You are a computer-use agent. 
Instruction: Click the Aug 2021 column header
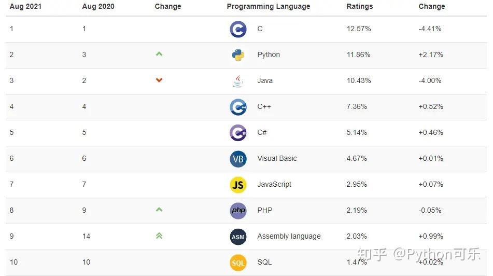pyautogui.click(x=25, y=7)
